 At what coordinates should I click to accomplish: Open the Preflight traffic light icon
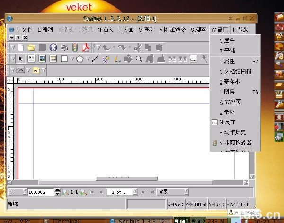[x=75, y=48]
